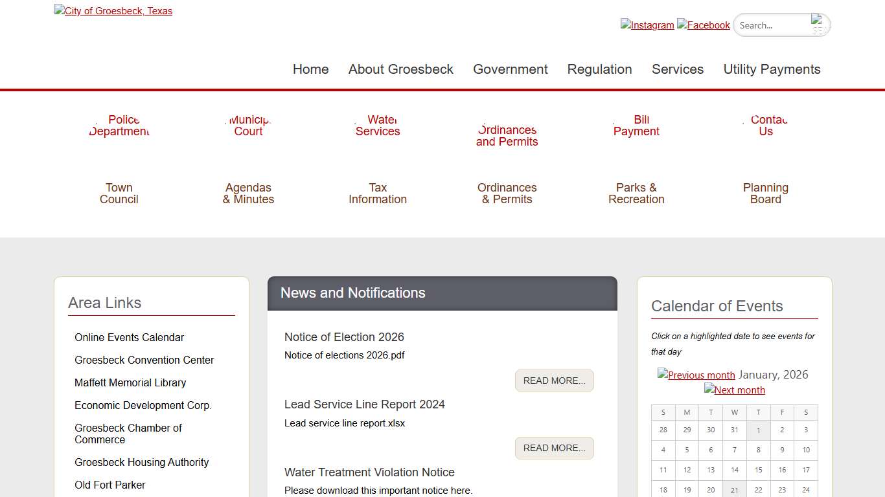Open the Maffett Memorial Library link

[x=130, y=382]
